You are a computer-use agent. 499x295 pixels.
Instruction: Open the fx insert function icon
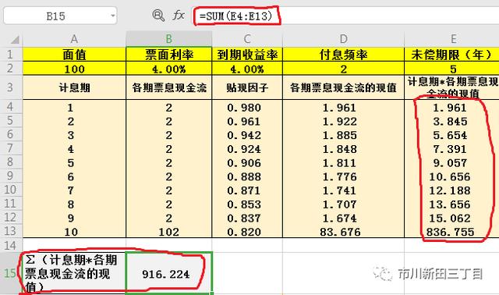179,15
